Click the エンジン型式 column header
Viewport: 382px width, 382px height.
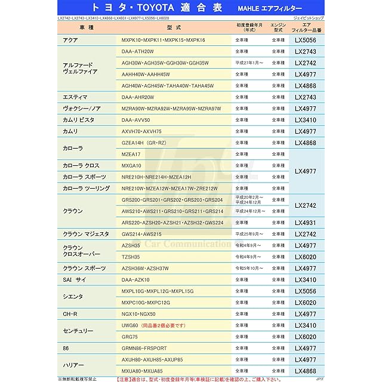pos(278,27)
